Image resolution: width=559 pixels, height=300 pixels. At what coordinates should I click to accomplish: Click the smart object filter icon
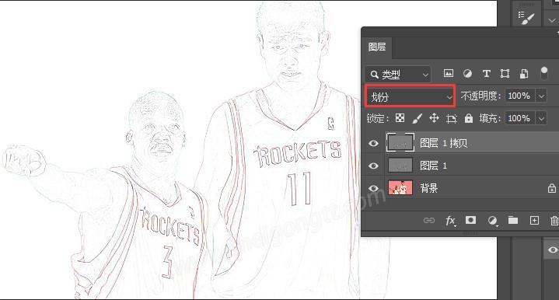pyautogui.click(x=524, y=74)
